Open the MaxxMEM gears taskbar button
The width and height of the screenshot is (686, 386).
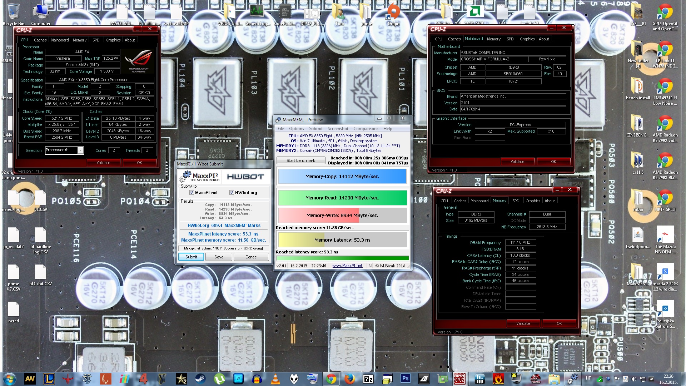pos(573,379)
